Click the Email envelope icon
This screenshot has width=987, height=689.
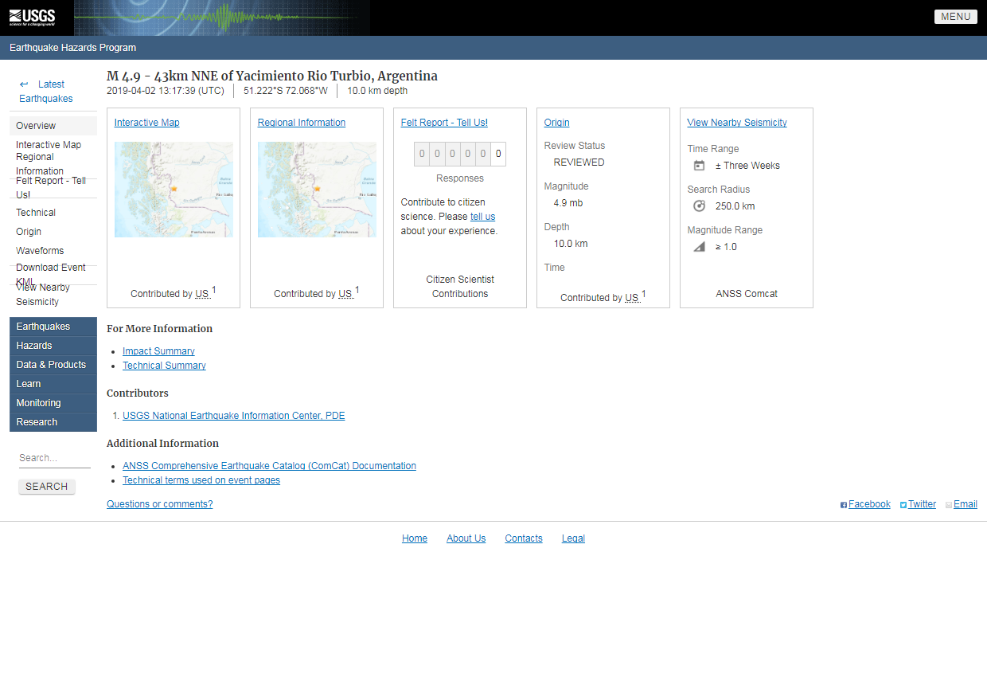point(949,505)
